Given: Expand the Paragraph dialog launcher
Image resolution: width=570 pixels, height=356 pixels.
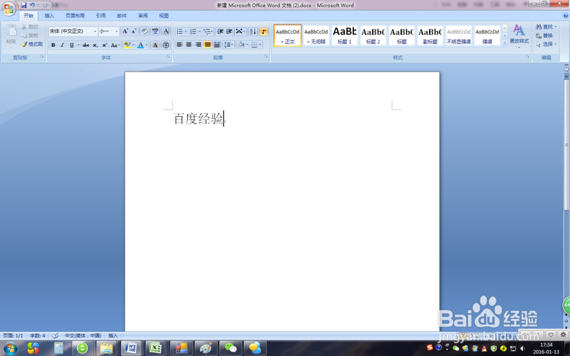Looking at the screenshot, I should point(266,56).
